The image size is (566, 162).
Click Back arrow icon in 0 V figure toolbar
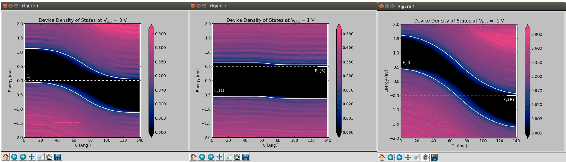(x=14, y=157)
